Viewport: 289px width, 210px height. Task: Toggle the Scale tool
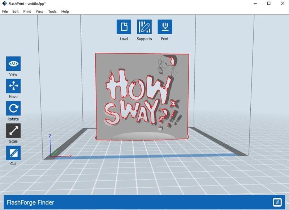click(13, 131)
